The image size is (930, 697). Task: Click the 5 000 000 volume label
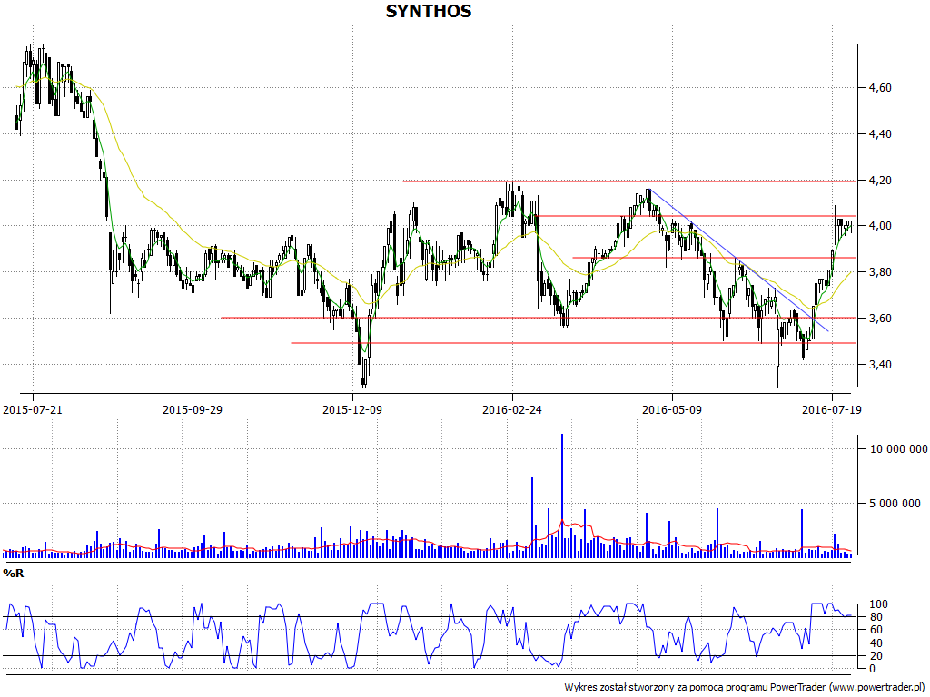click(895, 504)
